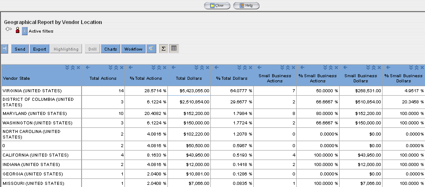Open Help from the top bar
The image size is (425, 187).
point(246,6)
